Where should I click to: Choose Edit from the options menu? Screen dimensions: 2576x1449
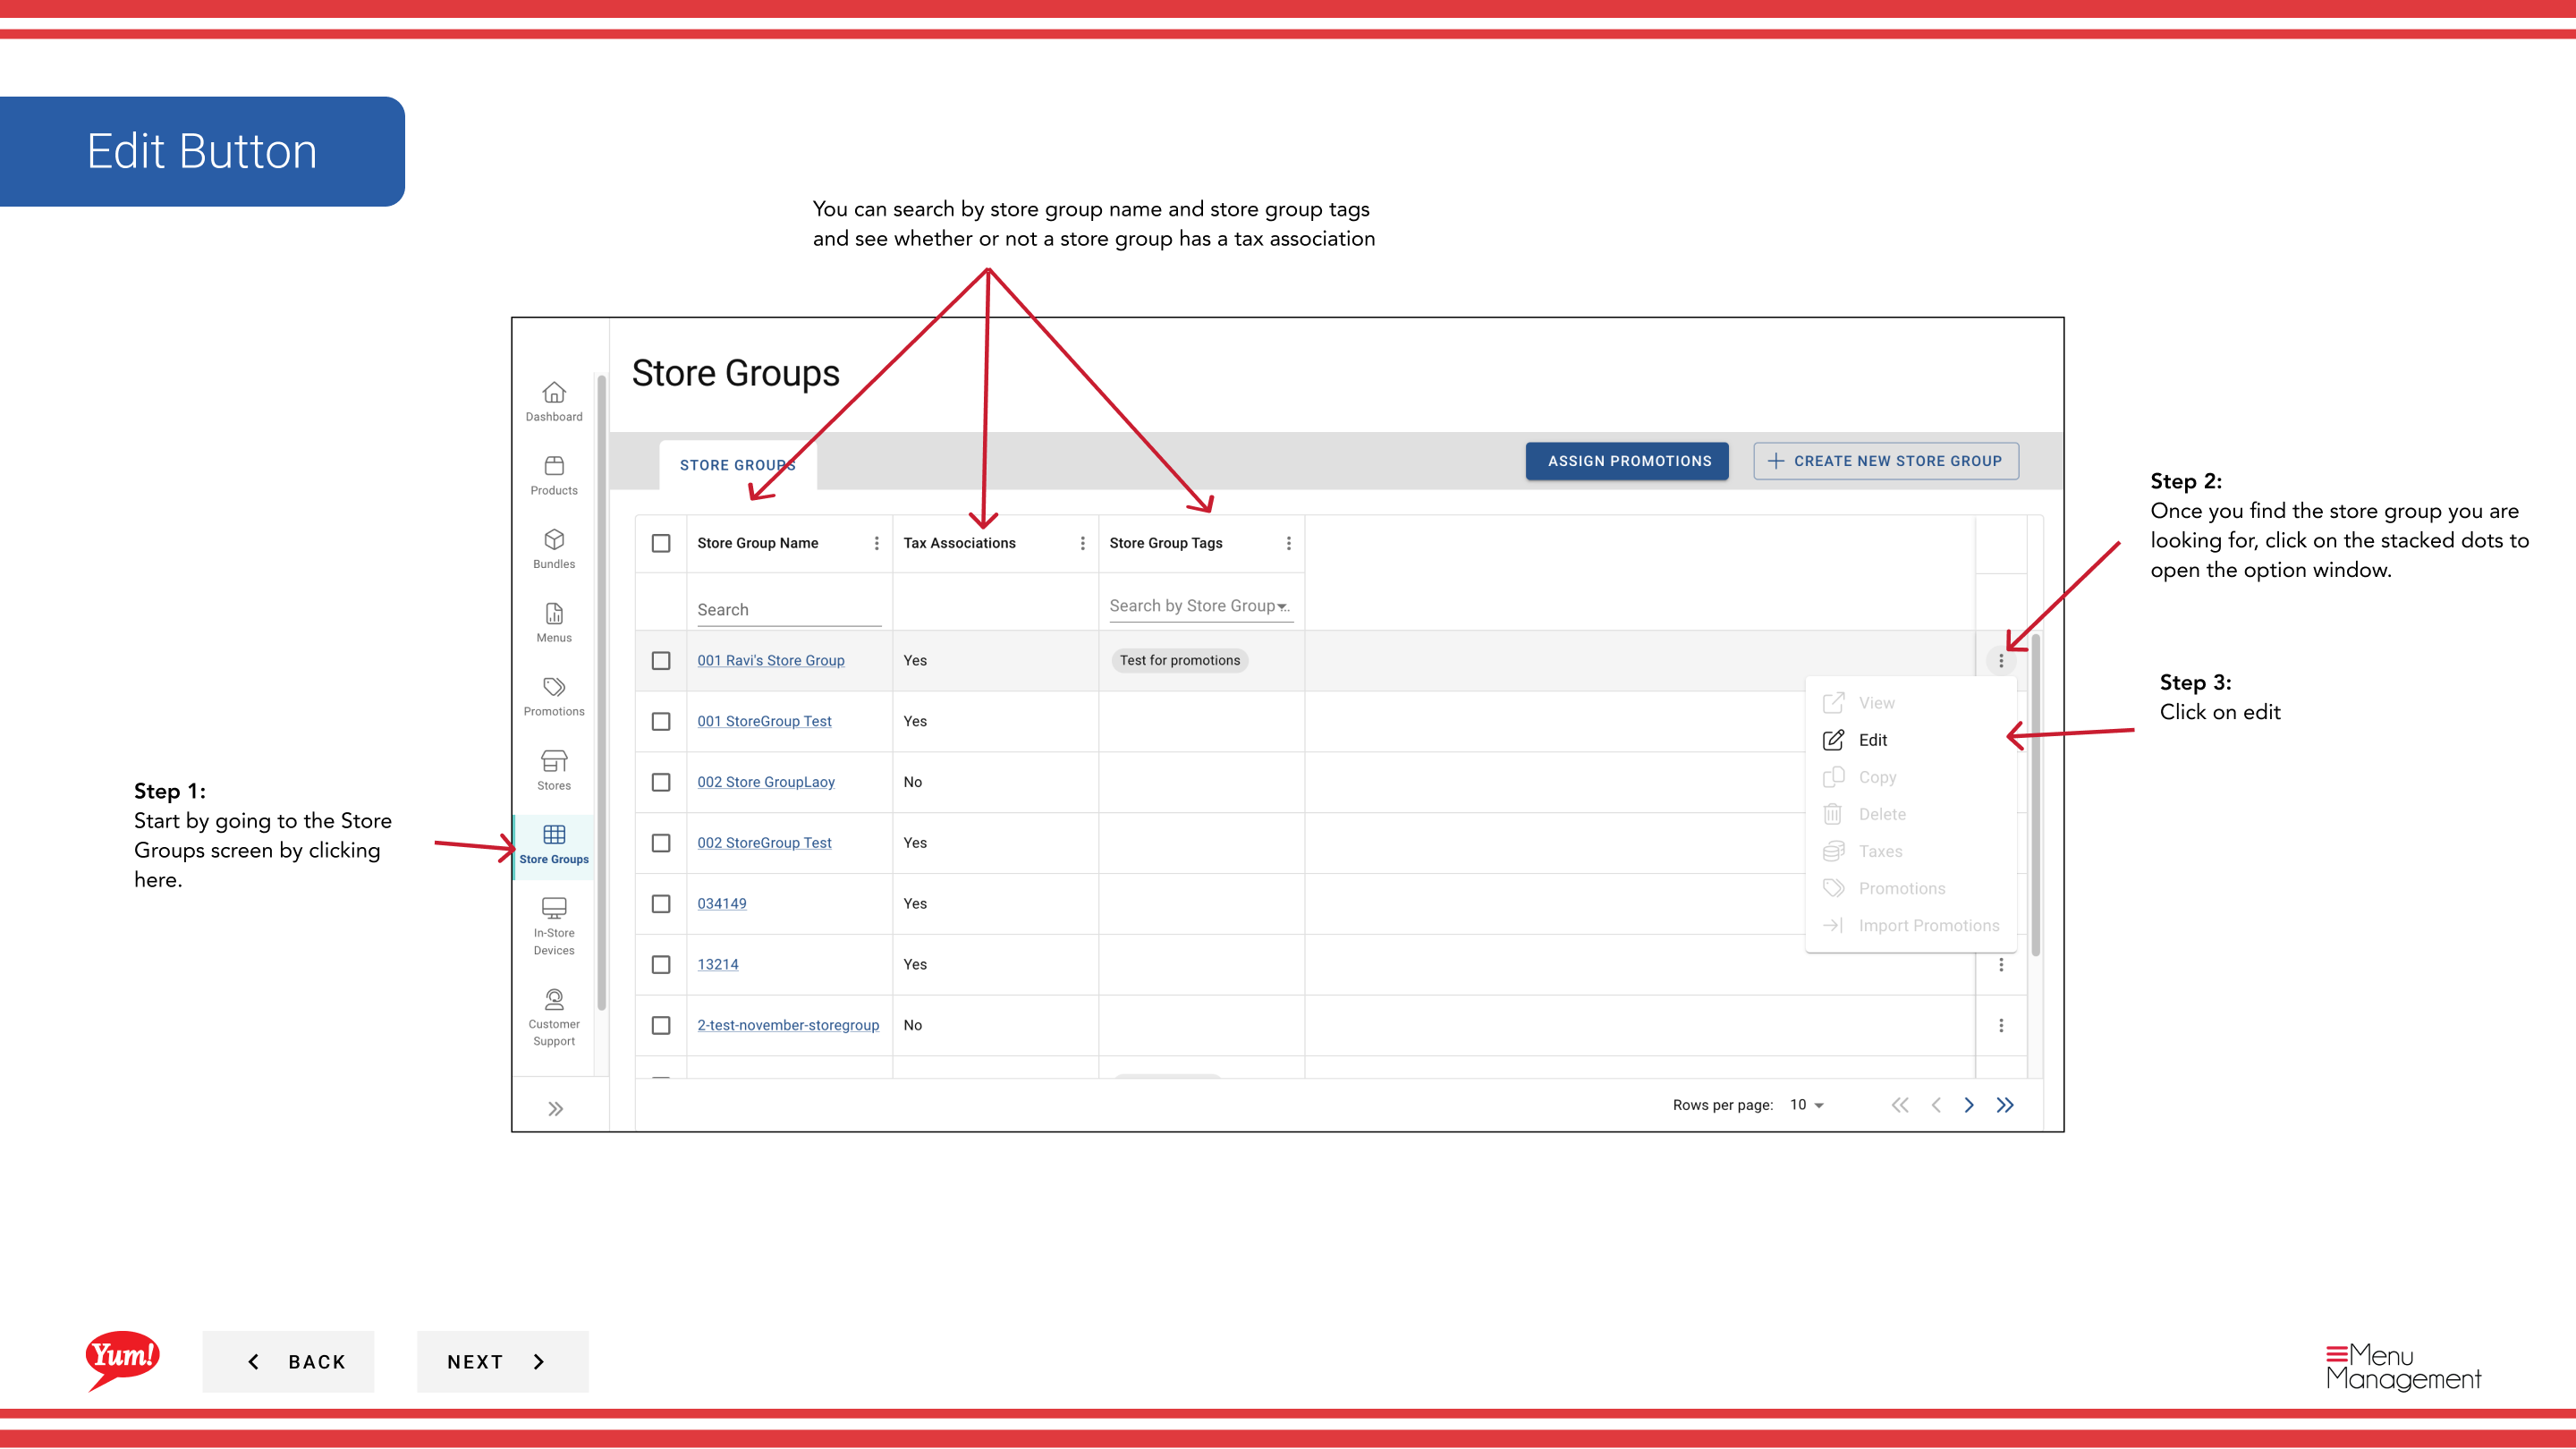tap(1910, 740)
